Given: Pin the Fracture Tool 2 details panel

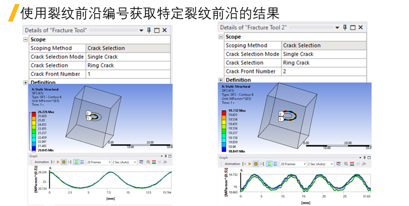Looking at the screenshot, I should [345, 27].
